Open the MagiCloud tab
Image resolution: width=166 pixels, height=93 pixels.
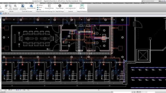tap(137, 3)
